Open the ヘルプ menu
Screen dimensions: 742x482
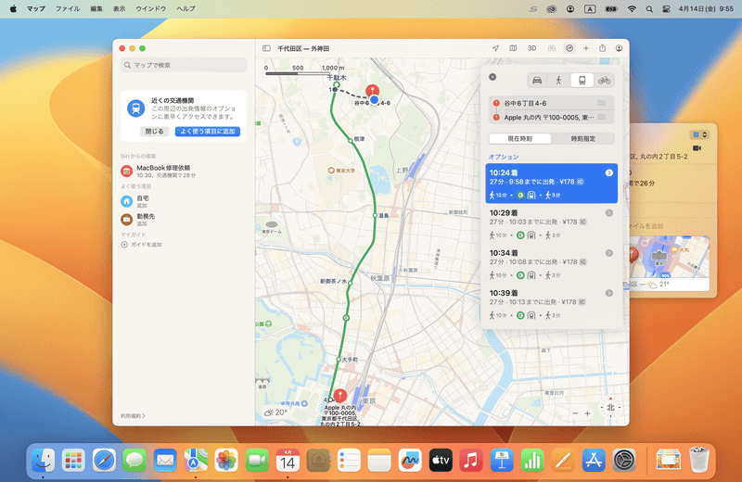click(185, 8)
